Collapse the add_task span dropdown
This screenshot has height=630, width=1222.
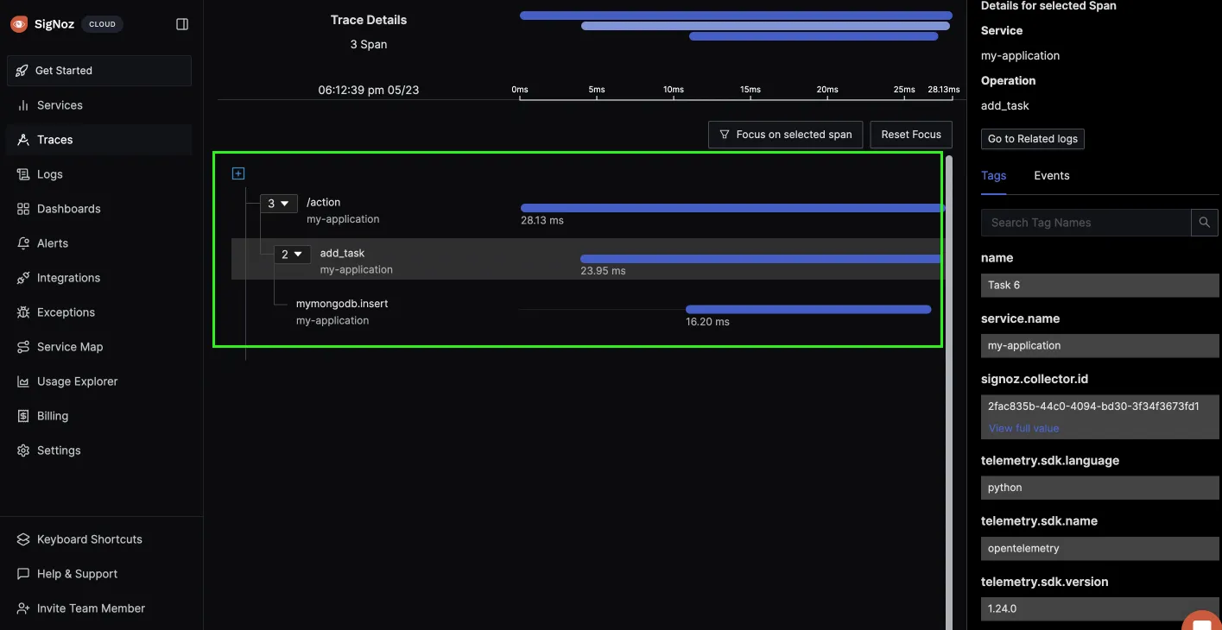click(x=293, y=255)
